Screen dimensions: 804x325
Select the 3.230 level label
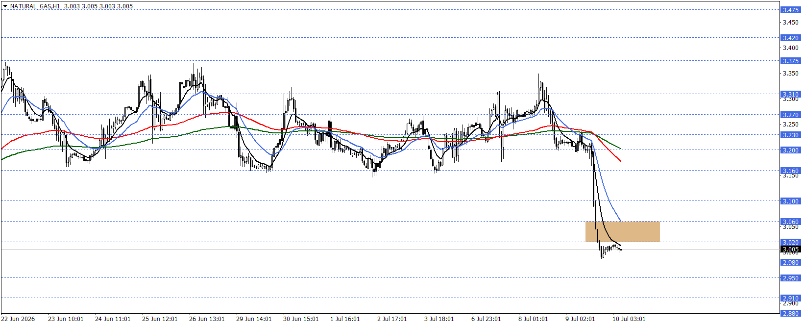click(x=790, y=135)
